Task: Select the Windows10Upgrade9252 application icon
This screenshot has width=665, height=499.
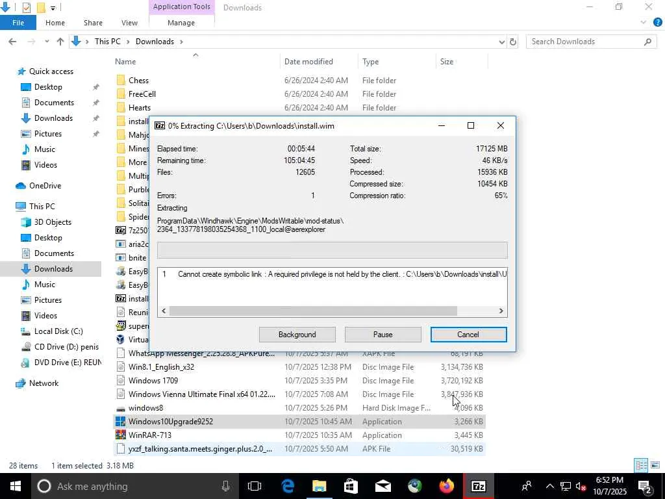Action: coord(121,422)
